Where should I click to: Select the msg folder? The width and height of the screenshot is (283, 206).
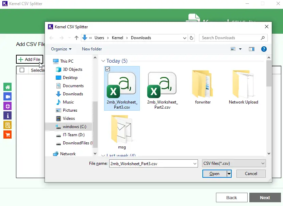tap(122, 132)
